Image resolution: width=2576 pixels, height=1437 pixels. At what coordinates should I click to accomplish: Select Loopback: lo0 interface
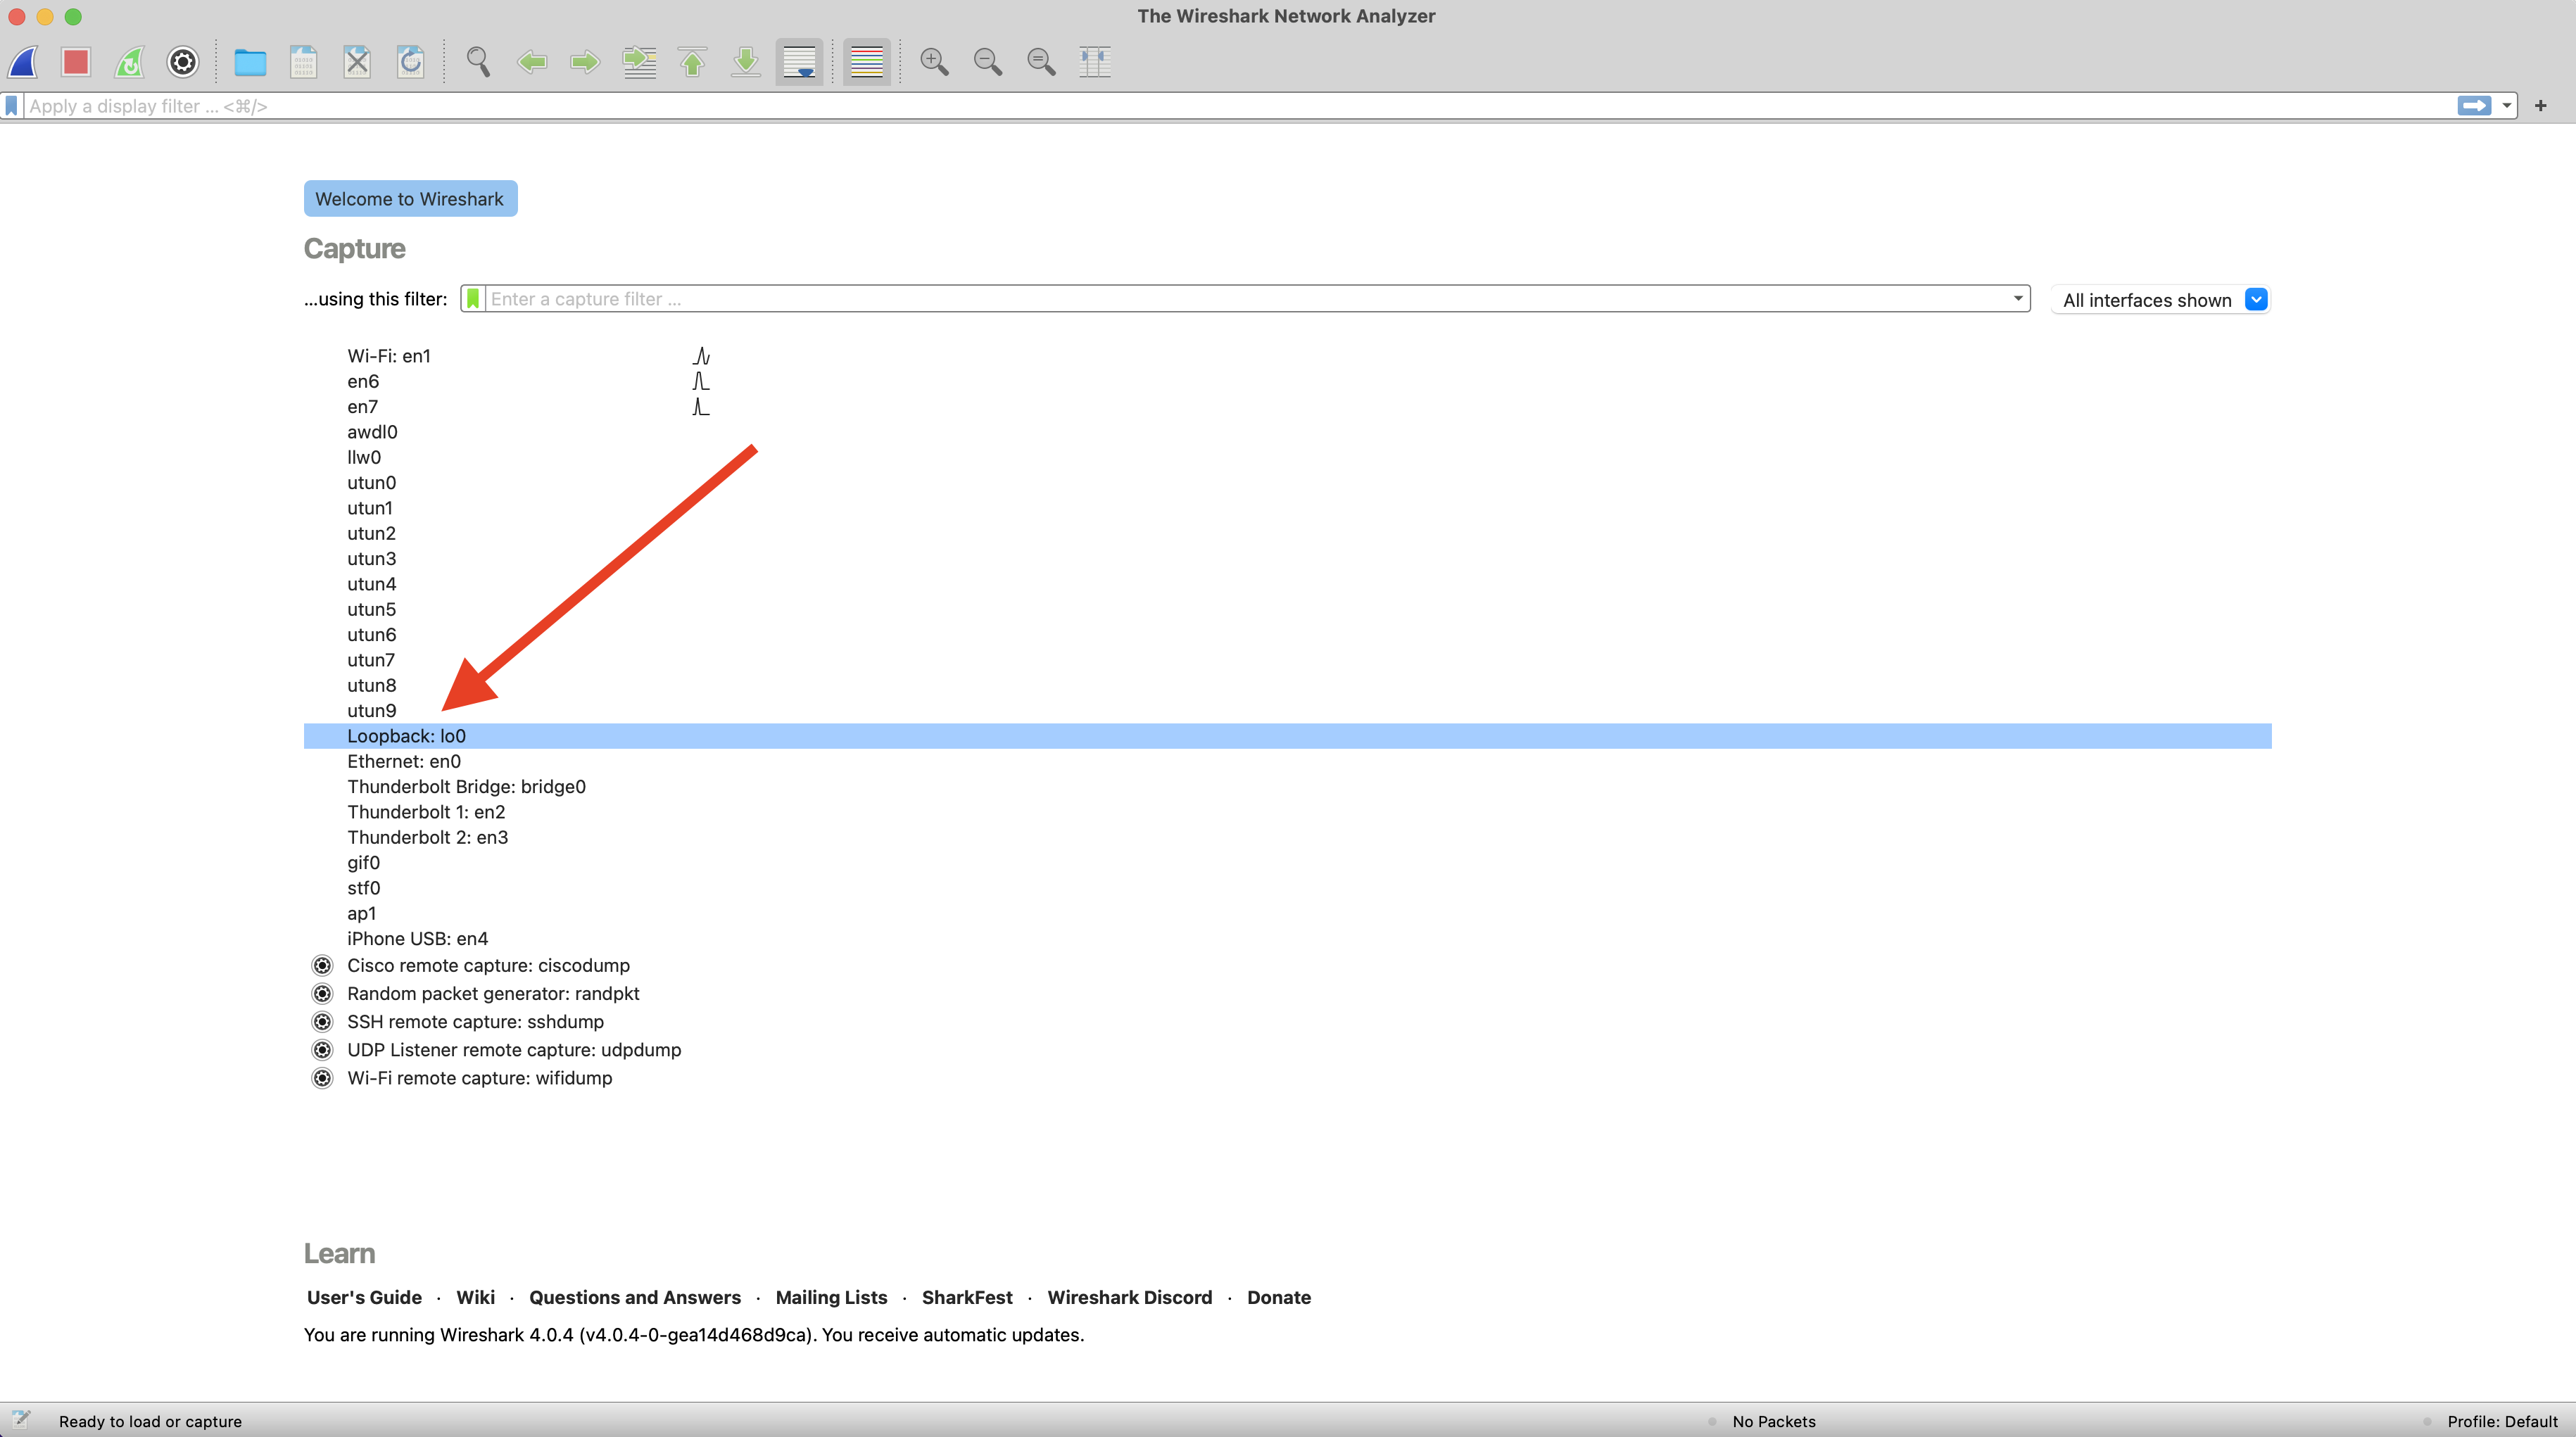[1287, 736]
